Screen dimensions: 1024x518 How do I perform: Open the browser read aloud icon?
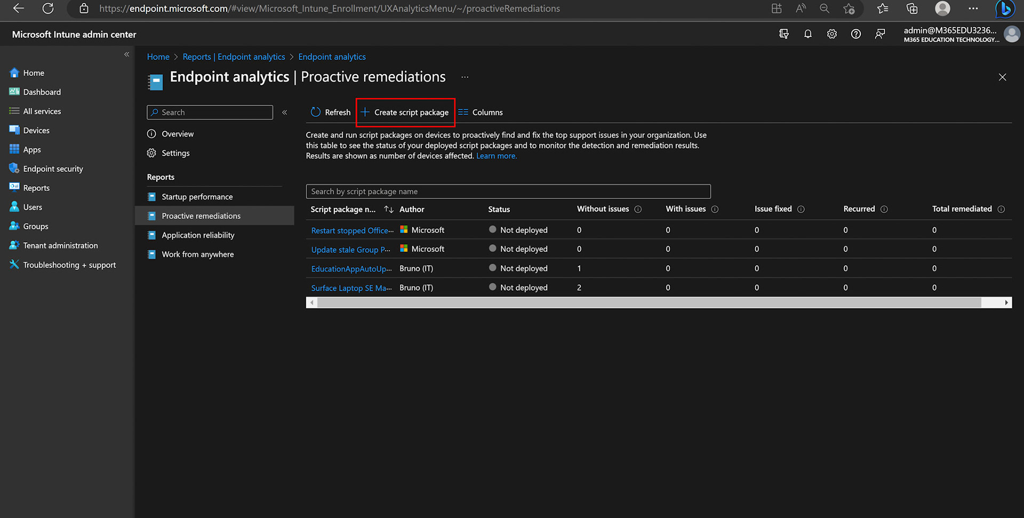click(801, 9)
